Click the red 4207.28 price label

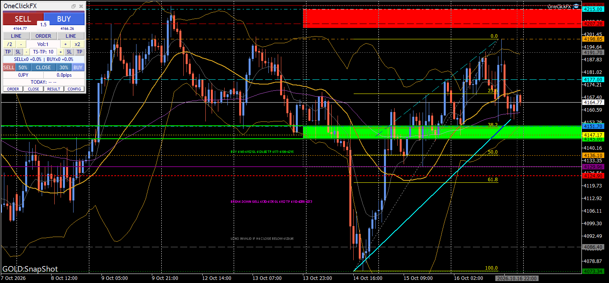594,24
